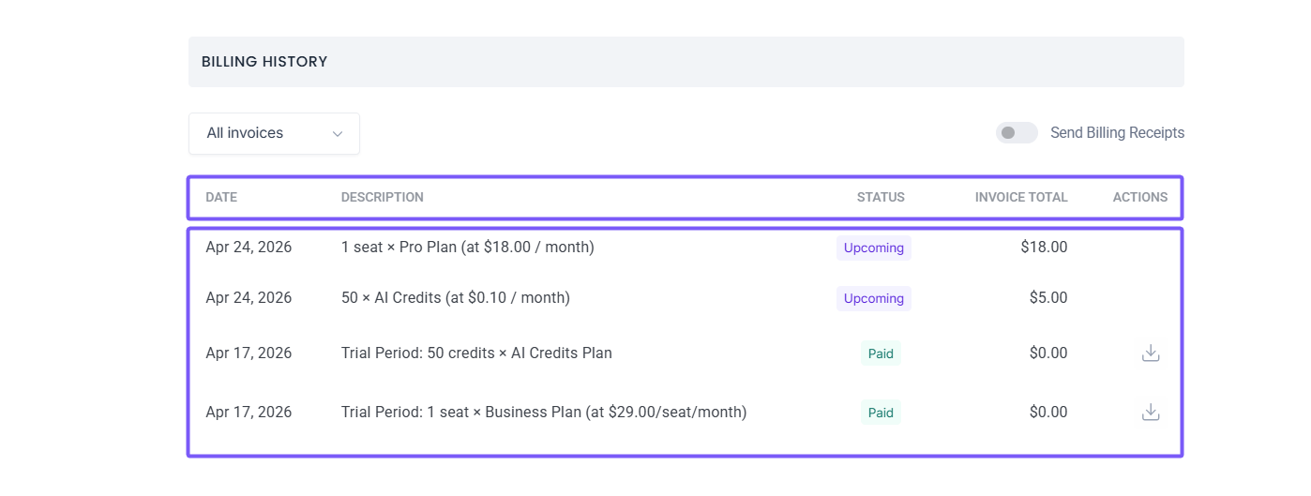Viewport: 1311px width, 496px height.
Task: Select the 1 seat × Pro Plan description
Action: (x=467, y=248)
